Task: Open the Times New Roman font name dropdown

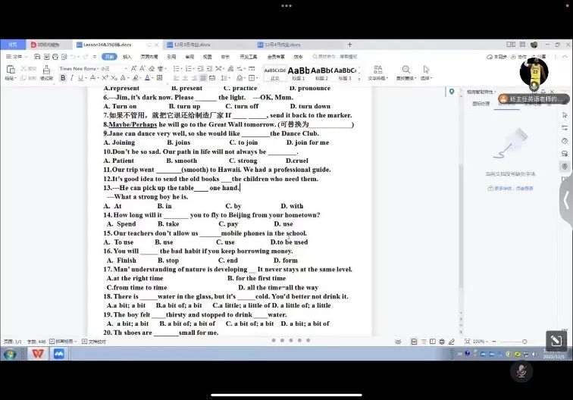Action: click(x=98, y=69)
